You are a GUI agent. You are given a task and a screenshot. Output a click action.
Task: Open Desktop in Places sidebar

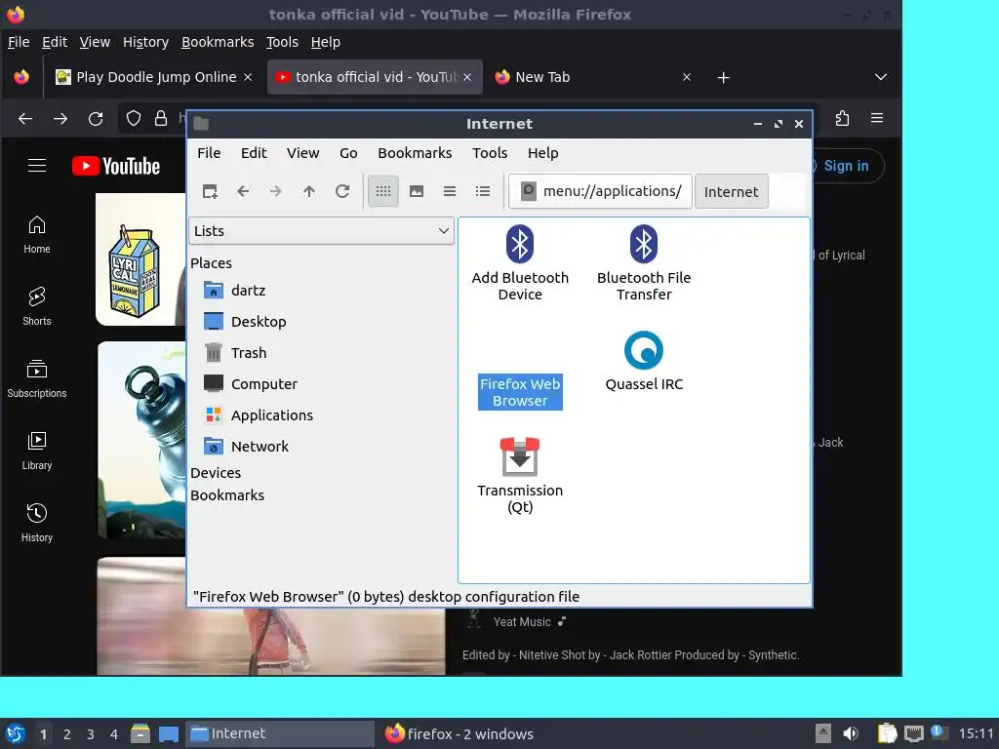[x=245, y=322]
